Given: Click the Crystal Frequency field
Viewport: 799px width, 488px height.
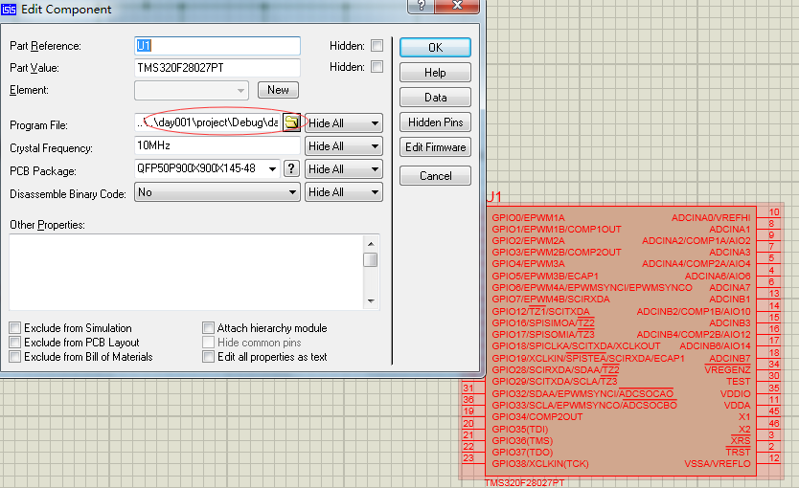Looking at the screenshot, I should pos(217,145).
